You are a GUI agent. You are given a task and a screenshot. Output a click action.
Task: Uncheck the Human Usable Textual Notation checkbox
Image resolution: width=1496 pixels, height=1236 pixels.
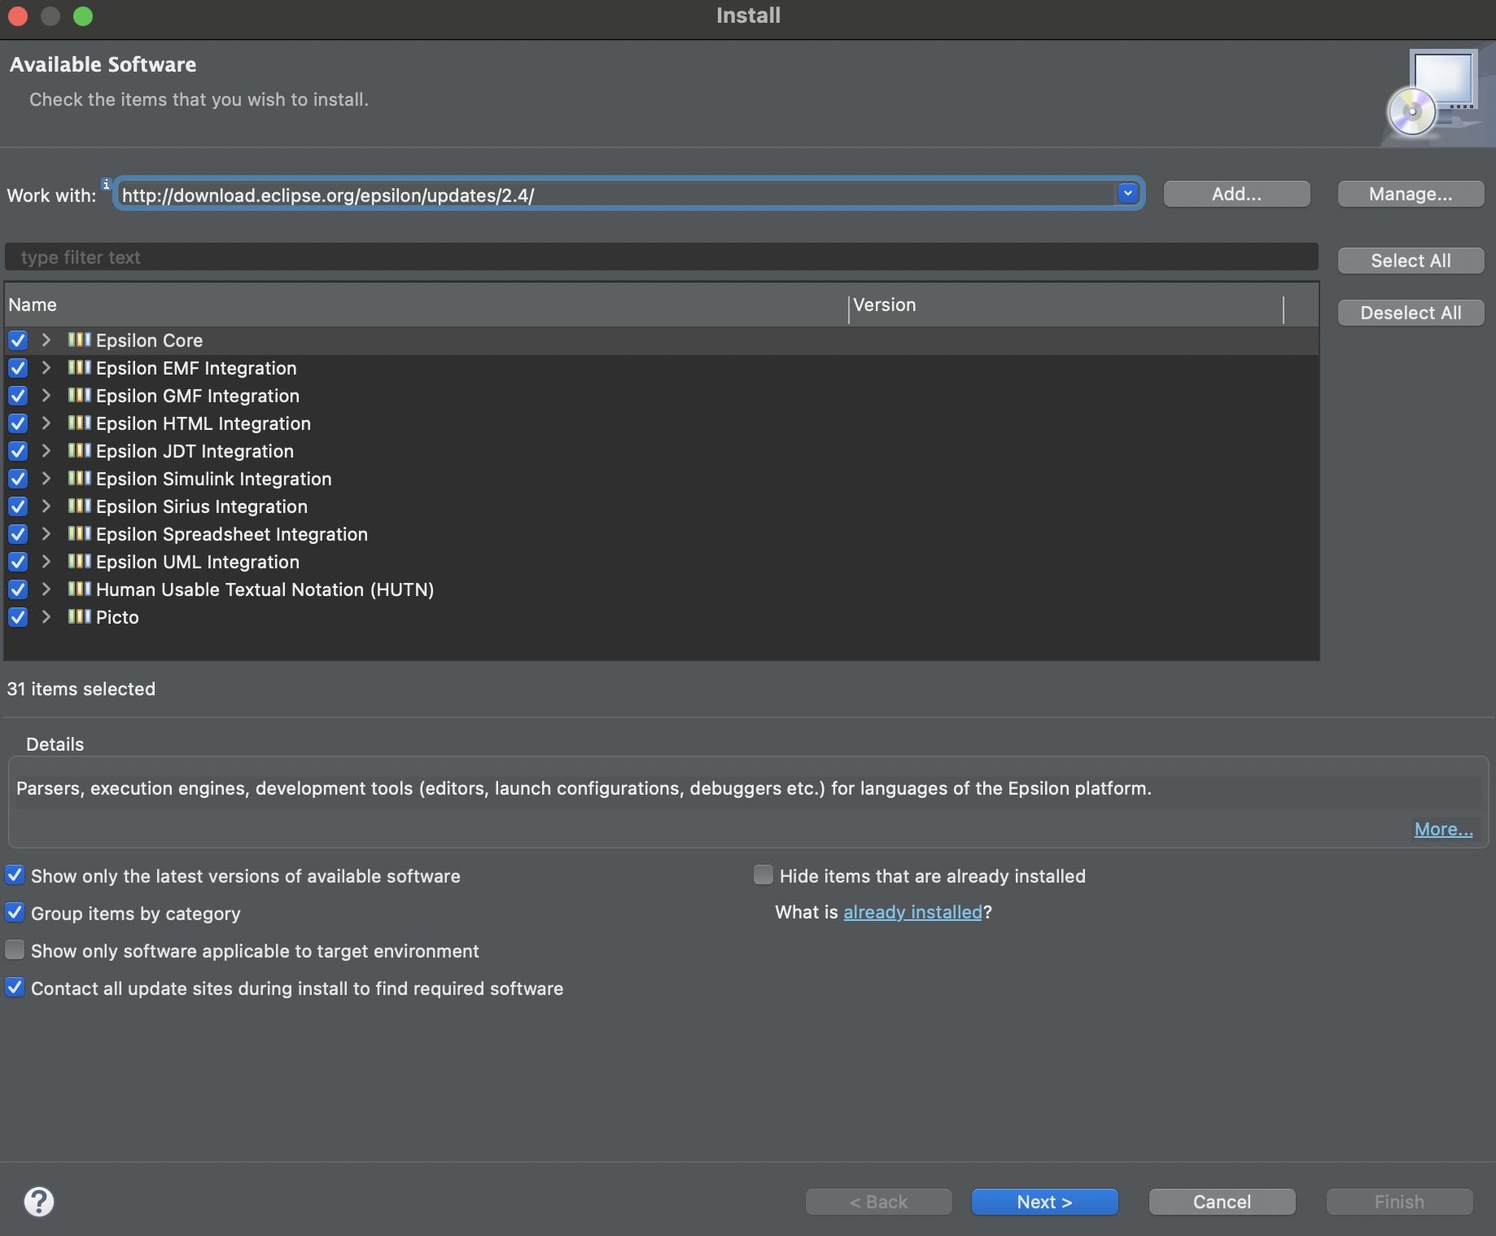pyautogui.click(x=18, y=590)
